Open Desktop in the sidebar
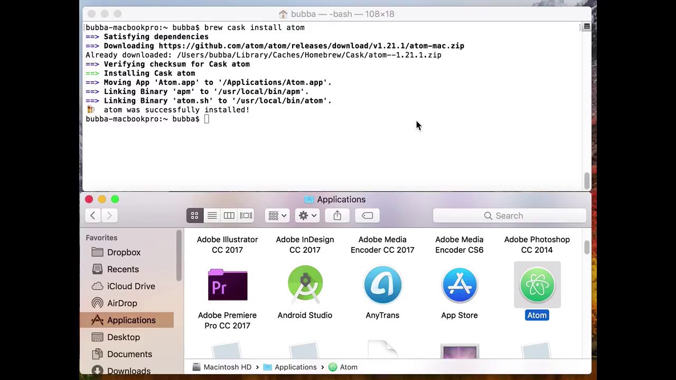676x380 pixels. (127, 337)
